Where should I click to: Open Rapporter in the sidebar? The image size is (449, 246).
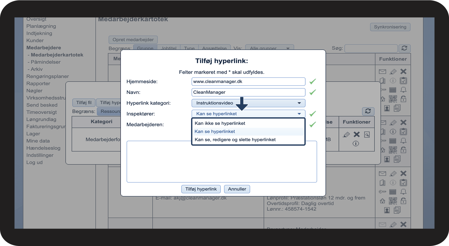[x=38, y=84]
